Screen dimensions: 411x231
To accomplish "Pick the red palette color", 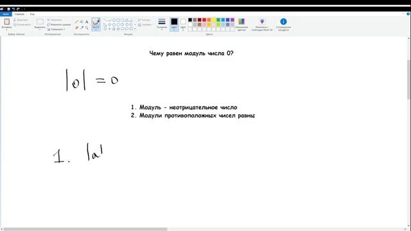I will click(204, 20).
